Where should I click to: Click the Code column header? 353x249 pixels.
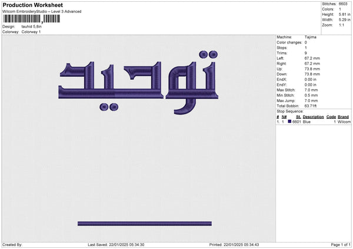331,117
